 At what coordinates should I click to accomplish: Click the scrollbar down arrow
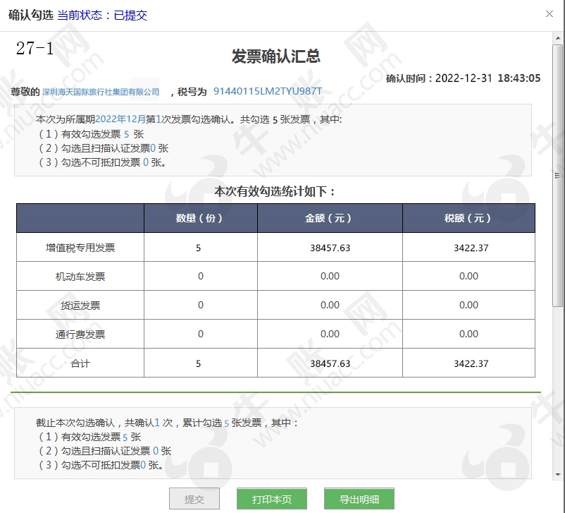pos(558,474)
